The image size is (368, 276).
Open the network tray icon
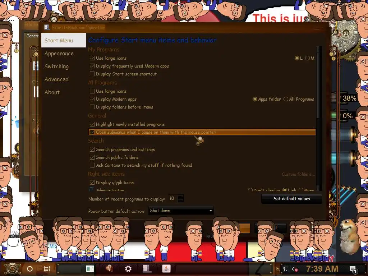click(286, 269)
